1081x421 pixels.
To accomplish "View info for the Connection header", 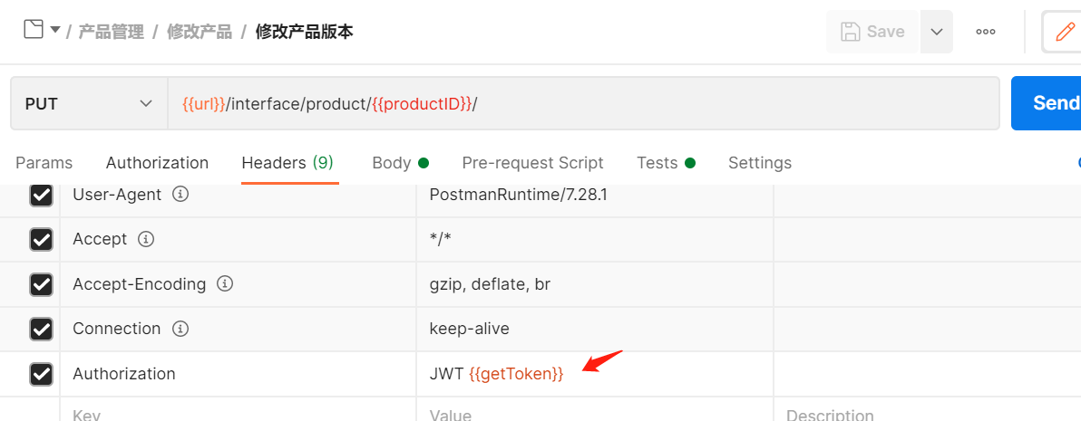I will pyautogui.click(x=180, y=329).
